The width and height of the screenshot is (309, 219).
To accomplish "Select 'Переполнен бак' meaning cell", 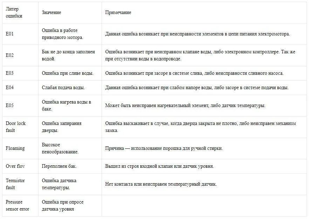I will (70, 166).
